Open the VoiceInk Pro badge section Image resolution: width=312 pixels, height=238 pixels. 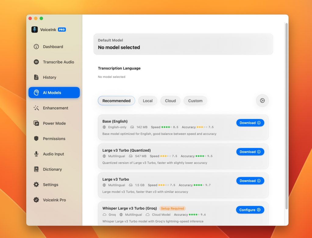pyautogui.click(x=54, y=200)
